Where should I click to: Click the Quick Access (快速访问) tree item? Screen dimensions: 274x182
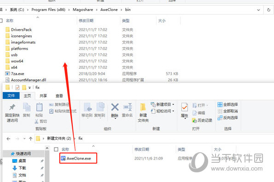tap(23, 154)
